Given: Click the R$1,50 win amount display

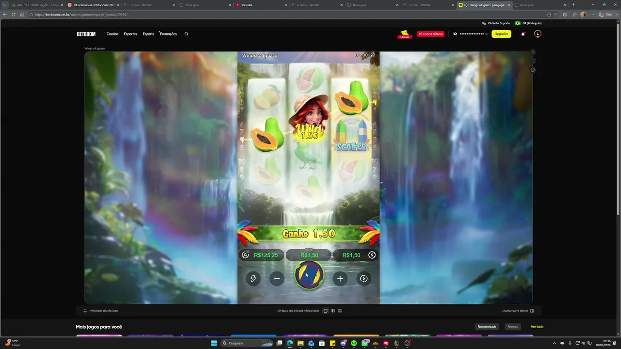Looking at the screenshot, I should [x=309, y=255].
